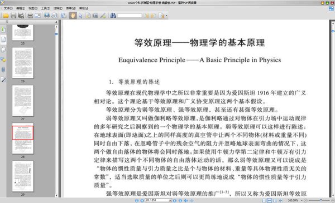Click the binoculars Find icon

coord(113,16)
